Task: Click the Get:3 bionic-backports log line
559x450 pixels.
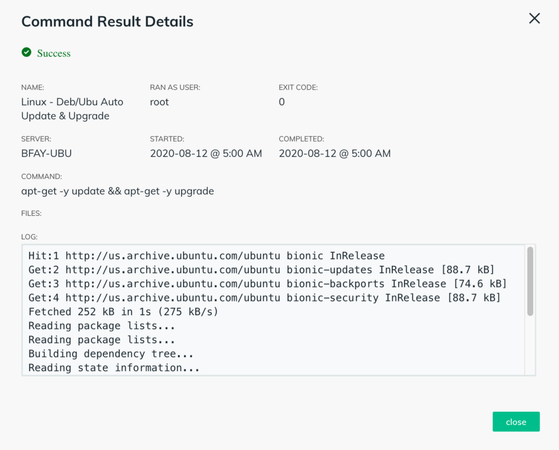Action: click(x=267, y=284)
